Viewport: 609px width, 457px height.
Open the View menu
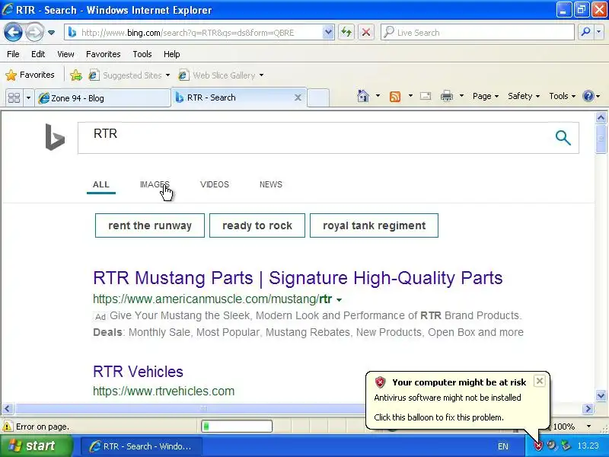pos(65,54)
